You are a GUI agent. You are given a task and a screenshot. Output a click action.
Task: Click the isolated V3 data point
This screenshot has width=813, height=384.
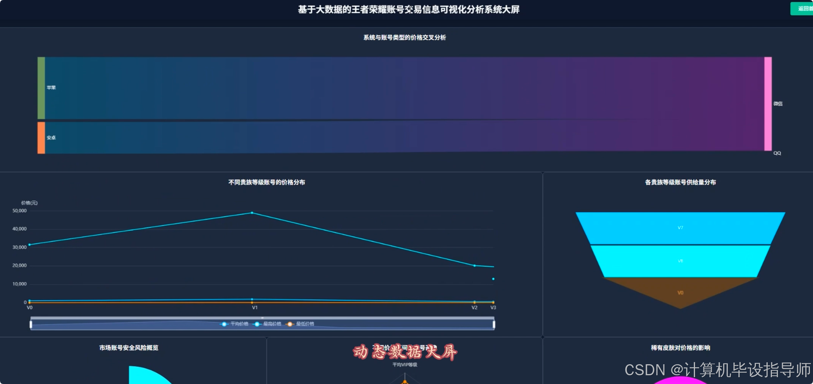(493, 279)
